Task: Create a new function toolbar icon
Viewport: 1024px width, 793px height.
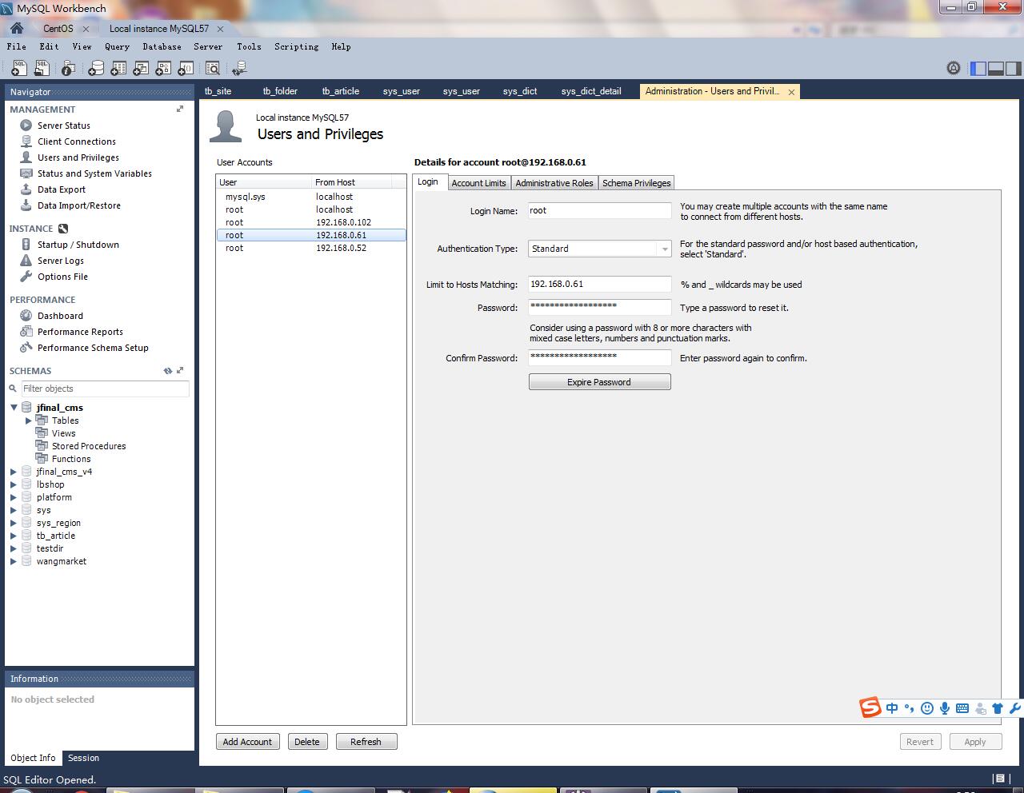Action: click(x=186, y=69)
